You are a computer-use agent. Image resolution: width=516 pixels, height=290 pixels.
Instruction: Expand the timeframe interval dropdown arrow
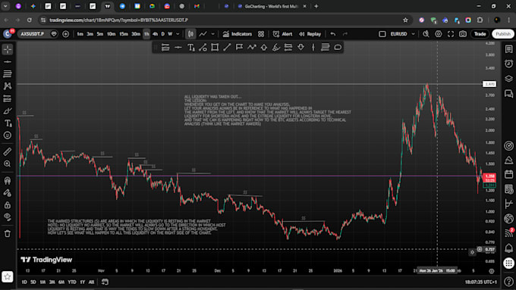pos(178,34)
